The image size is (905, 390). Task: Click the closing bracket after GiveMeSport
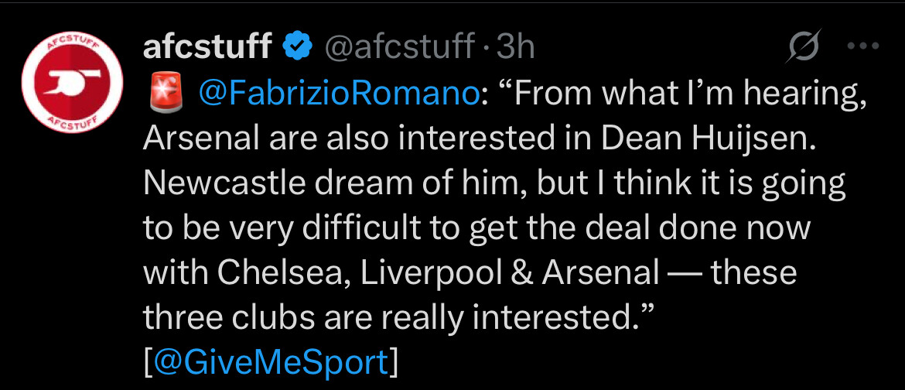(393, 364)
